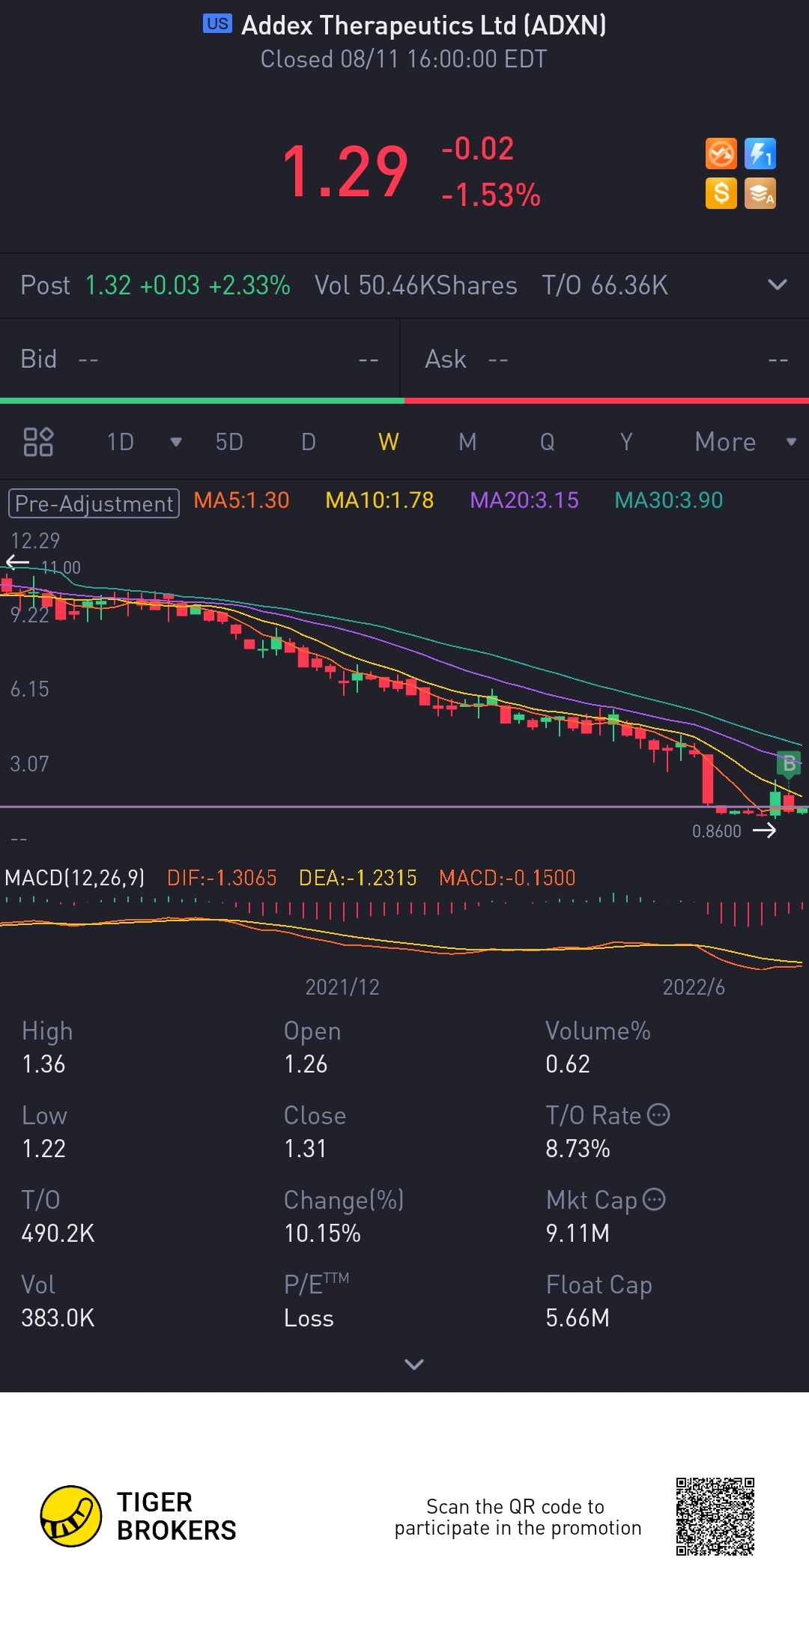Tap the Low 1.22 stat
The height and width of the screenshot is (1641, 809).
45,1132
